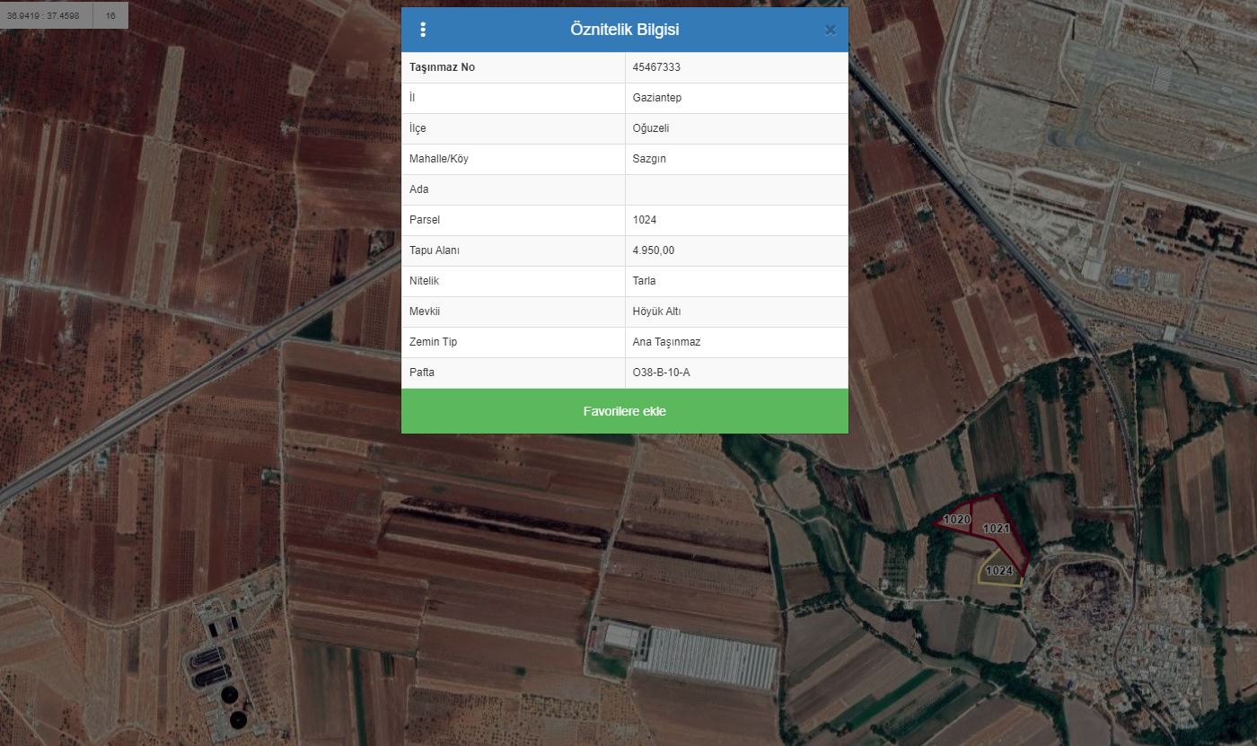
Task: Select the Höyük Altı Mevkii value
Action: tap(656, 312)
